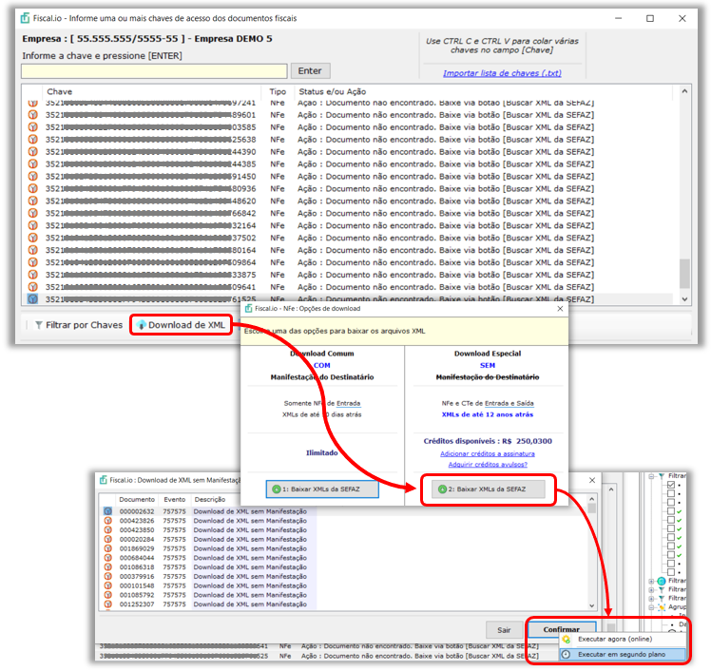Expand the Filtrar node with the teal round icon
Viewport: 711px width, 671px height.
click(x=652, y=582)
